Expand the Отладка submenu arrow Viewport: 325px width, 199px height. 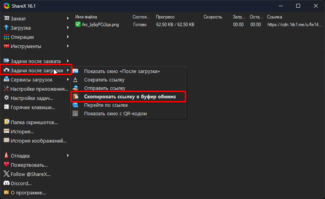[x=68, y=156]
